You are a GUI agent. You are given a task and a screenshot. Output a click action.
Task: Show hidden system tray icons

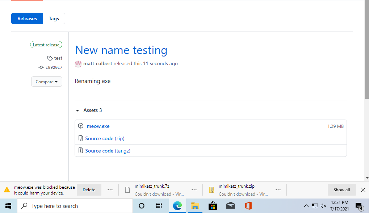[x=306, y=206]
